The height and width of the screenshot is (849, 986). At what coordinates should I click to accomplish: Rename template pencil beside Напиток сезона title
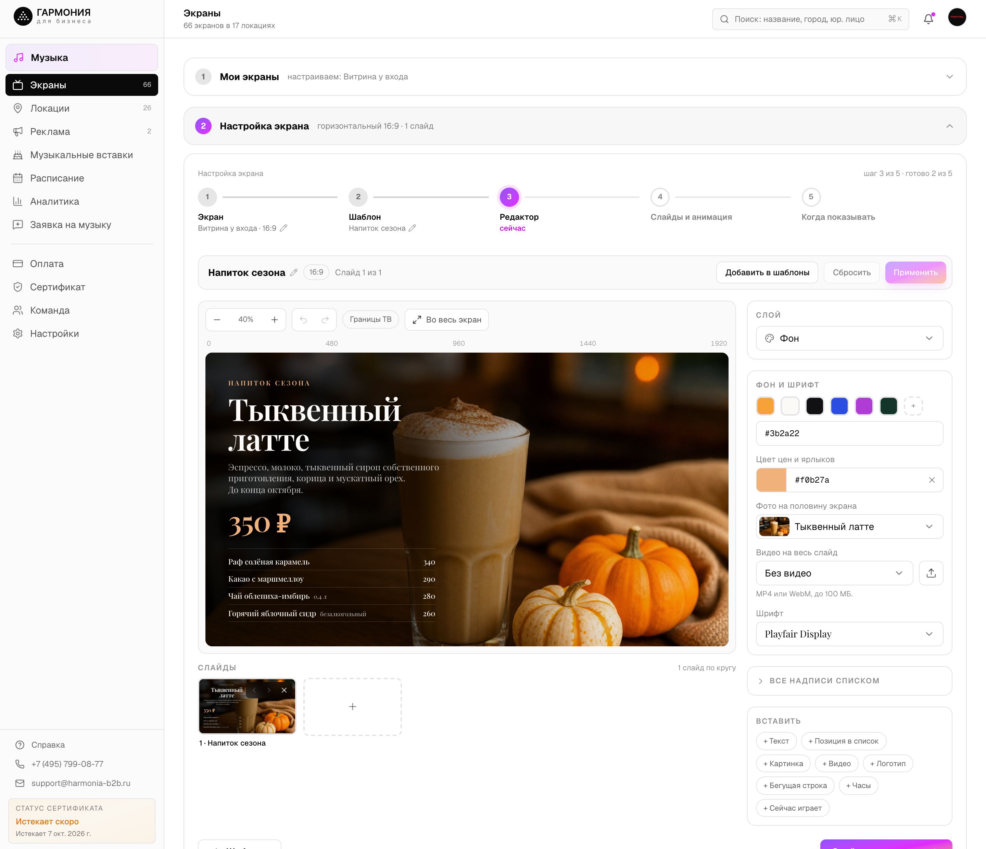point(294,273)
